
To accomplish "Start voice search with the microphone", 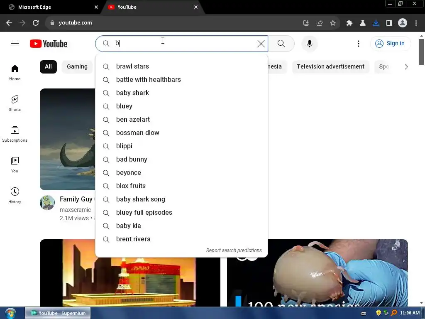I will 309,44.
